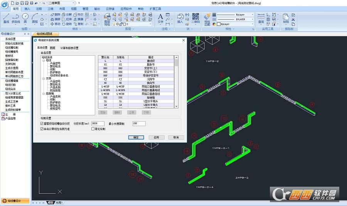The image size is (347, 206).
Task: Open the 图层 tab in settings dialog
Action: click(x=52, y=48)
